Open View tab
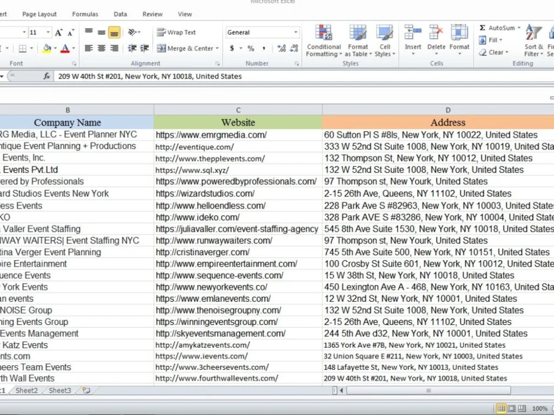 (185, 14)
